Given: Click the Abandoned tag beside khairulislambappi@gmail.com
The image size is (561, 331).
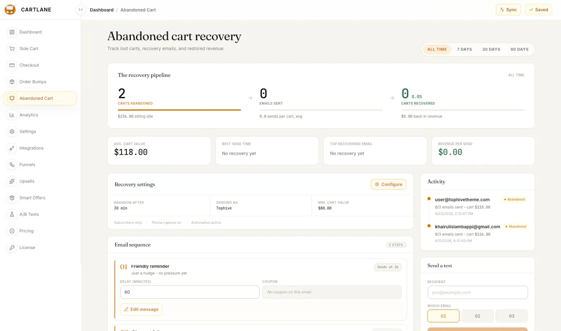Looking at the screenshot, I should pyautogui.click(x=516, y=227).
